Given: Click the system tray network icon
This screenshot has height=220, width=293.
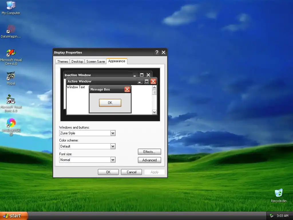Looking at the screenshot, I should point(272,216).
